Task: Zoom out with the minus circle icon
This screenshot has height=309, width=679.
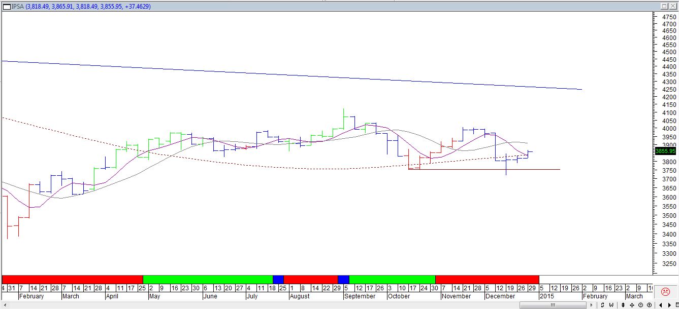Action: tap(640, 305)
